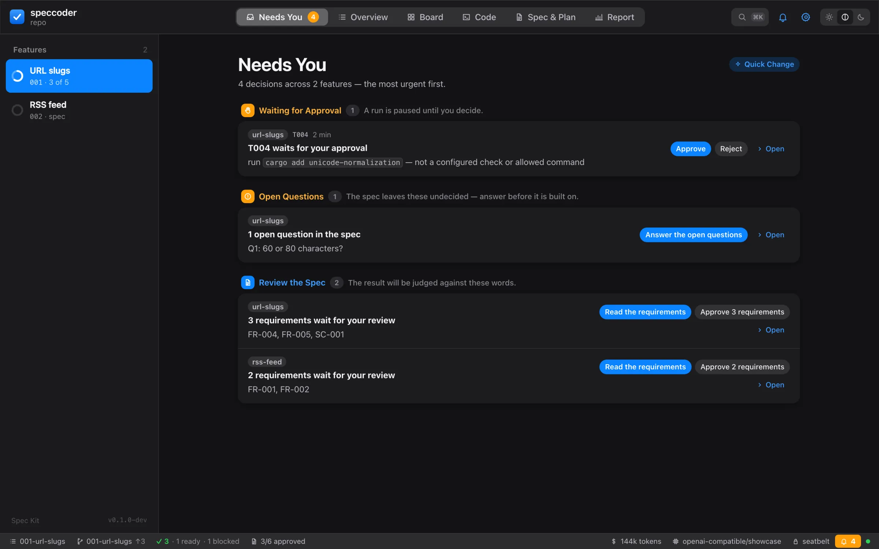Switch to the Code tab

coord(479,17)
